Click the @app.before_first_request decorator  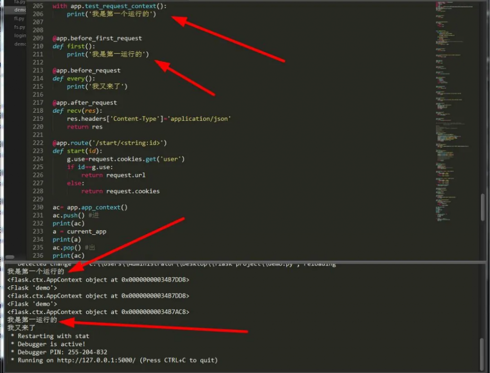[97, 38]
